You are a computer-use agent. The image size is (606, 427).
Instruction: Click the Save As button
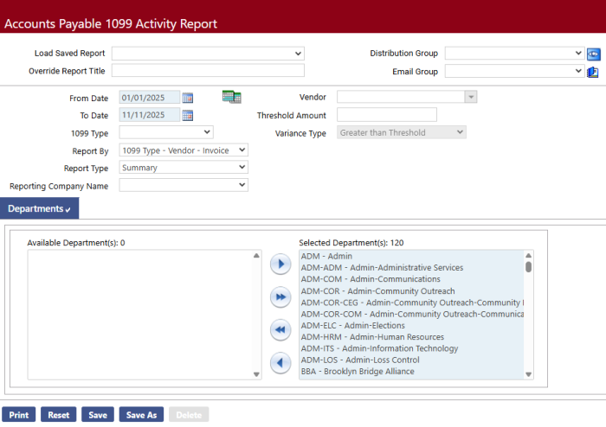(x=141, y=415)
